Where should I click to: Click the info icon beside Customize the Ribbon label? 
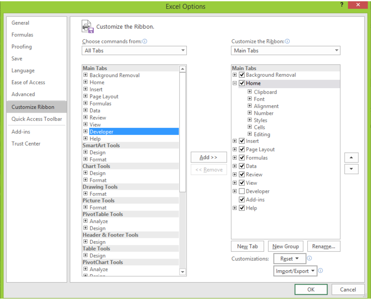[x=287, y=41]
